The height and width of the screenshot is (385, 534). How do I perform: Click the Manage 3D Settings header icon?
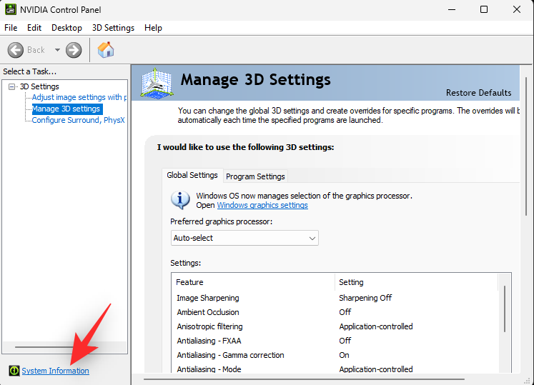157,83
